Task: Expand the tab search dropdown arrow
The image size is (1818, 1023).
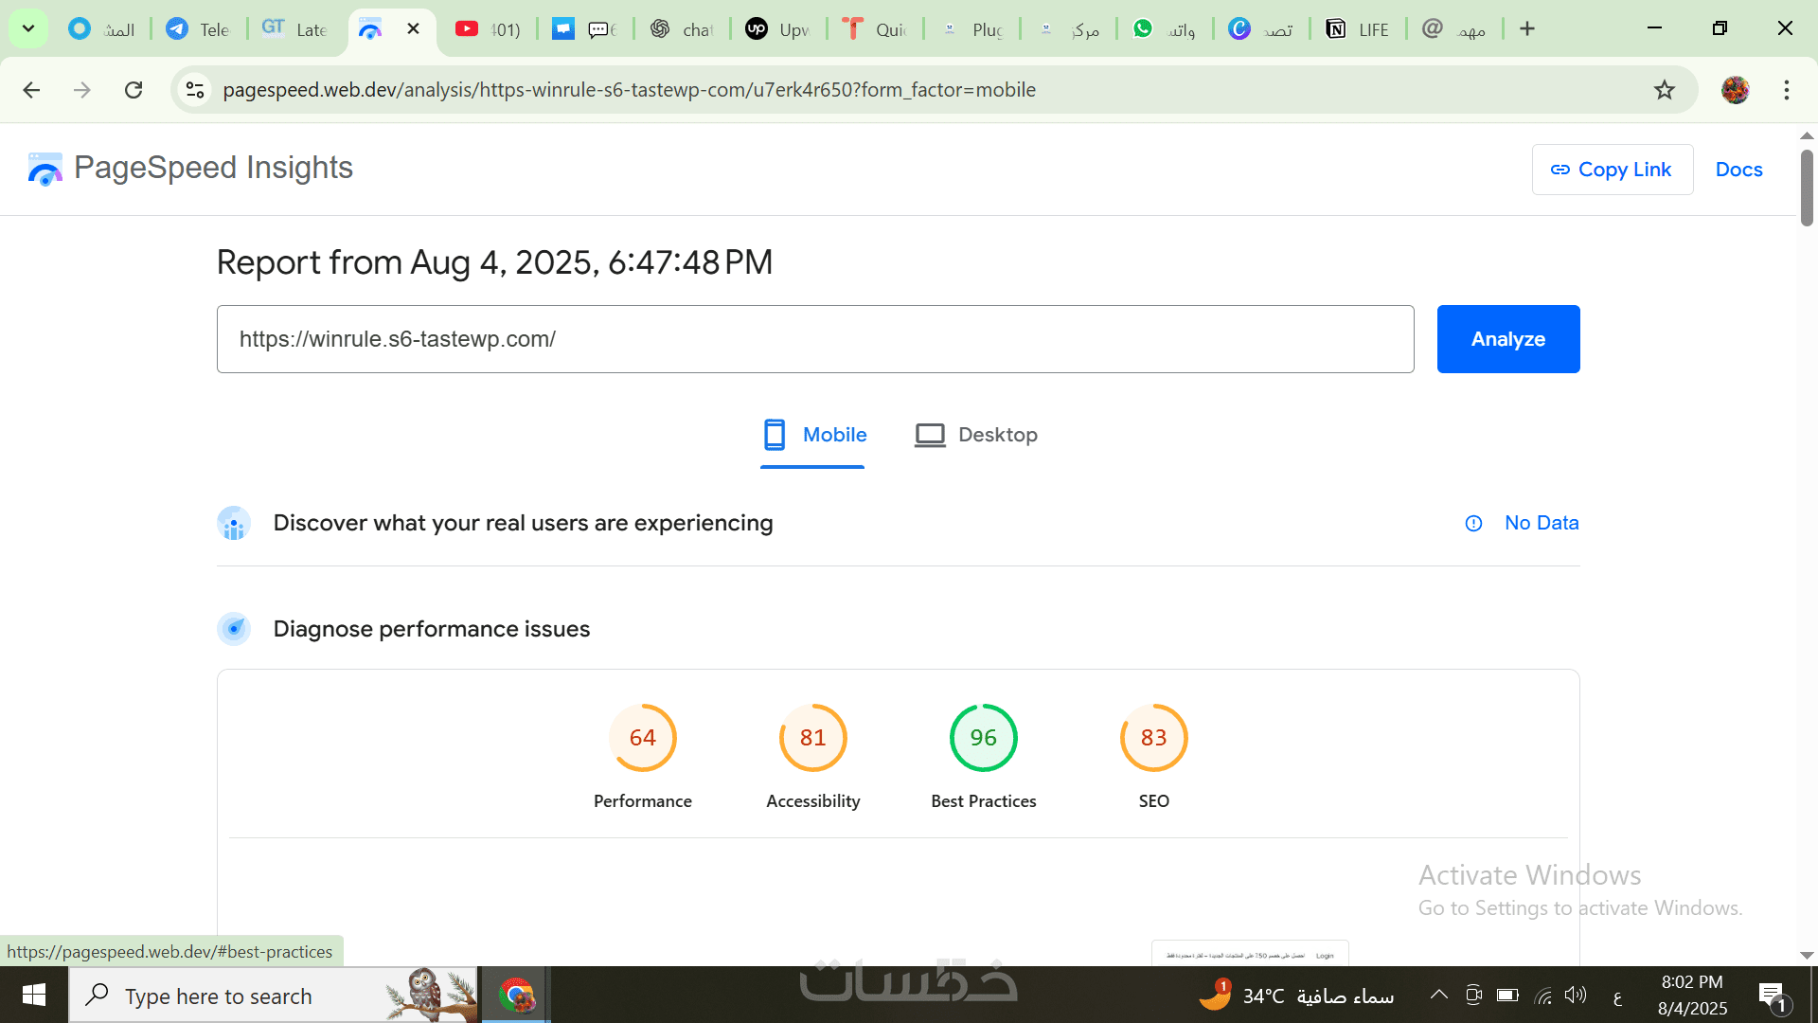Action: pos(28,28)
